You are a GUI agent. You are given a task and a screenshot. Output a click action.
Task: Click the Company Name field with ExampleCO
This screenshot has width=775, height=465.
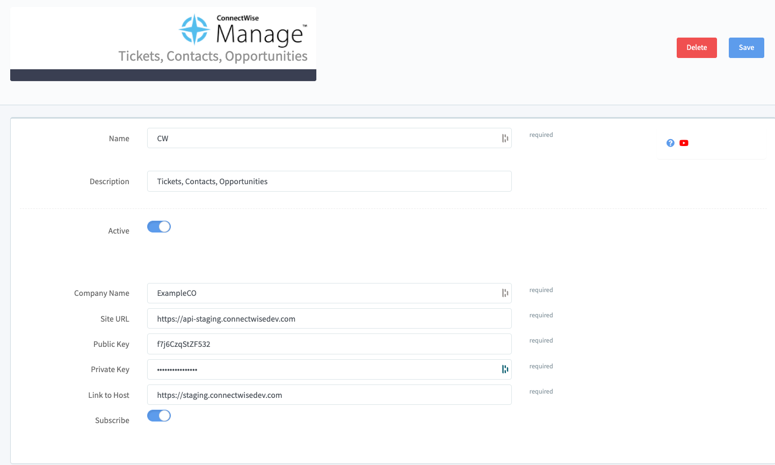click(x=329, y=293)
